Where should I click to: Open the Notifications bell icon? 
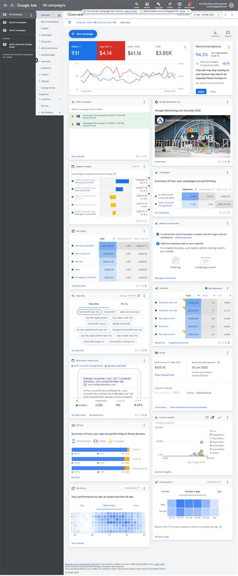click(190, 5)
